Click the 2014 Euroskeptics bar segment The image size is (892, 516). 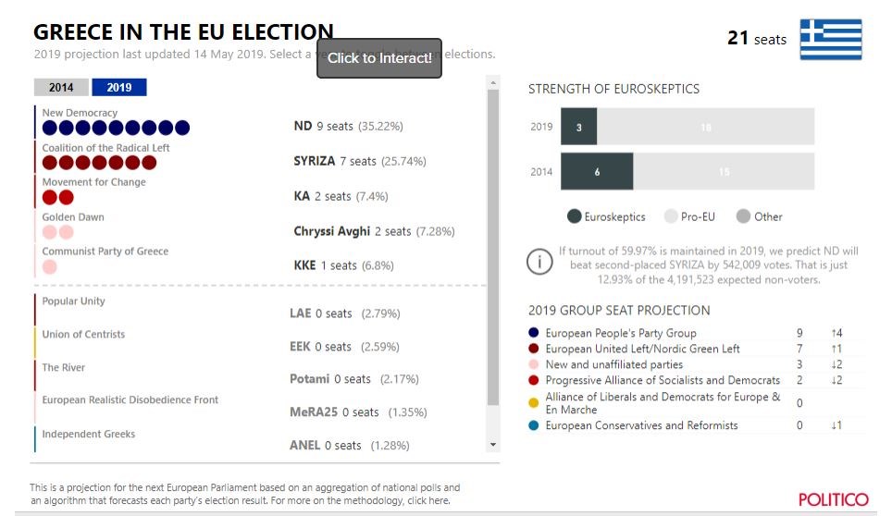click(x=597, y=172)
